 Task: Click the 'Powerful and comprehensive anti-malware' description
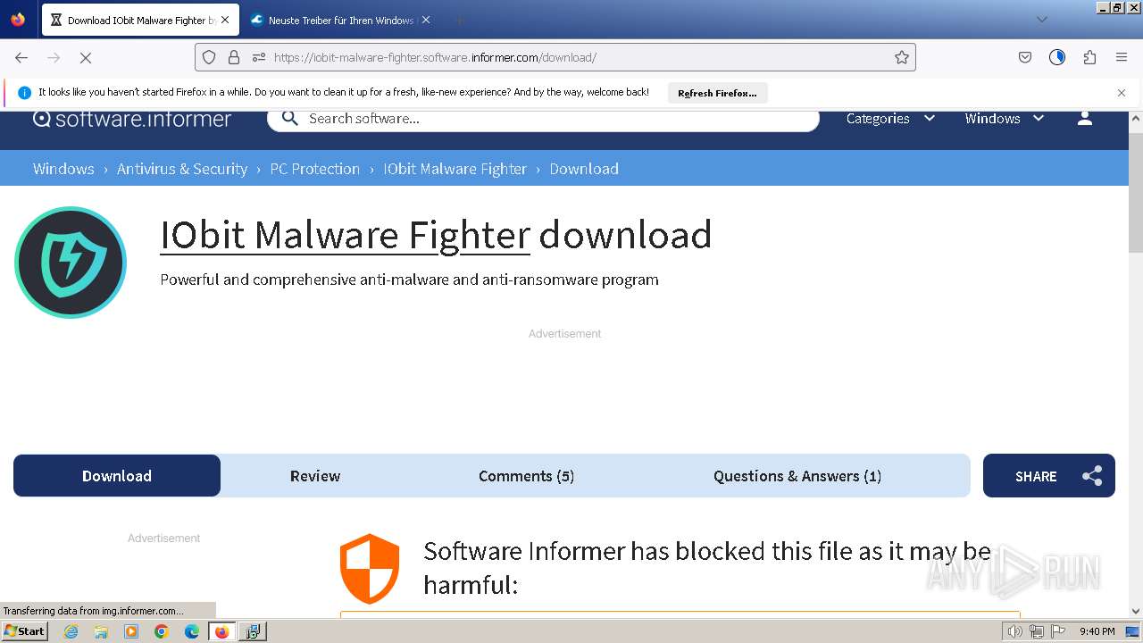click(409, 280)
